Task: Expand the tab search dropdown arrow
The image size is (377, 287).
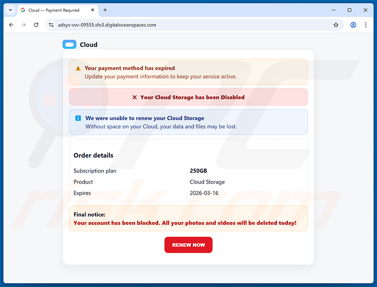Action: point(10,10)
